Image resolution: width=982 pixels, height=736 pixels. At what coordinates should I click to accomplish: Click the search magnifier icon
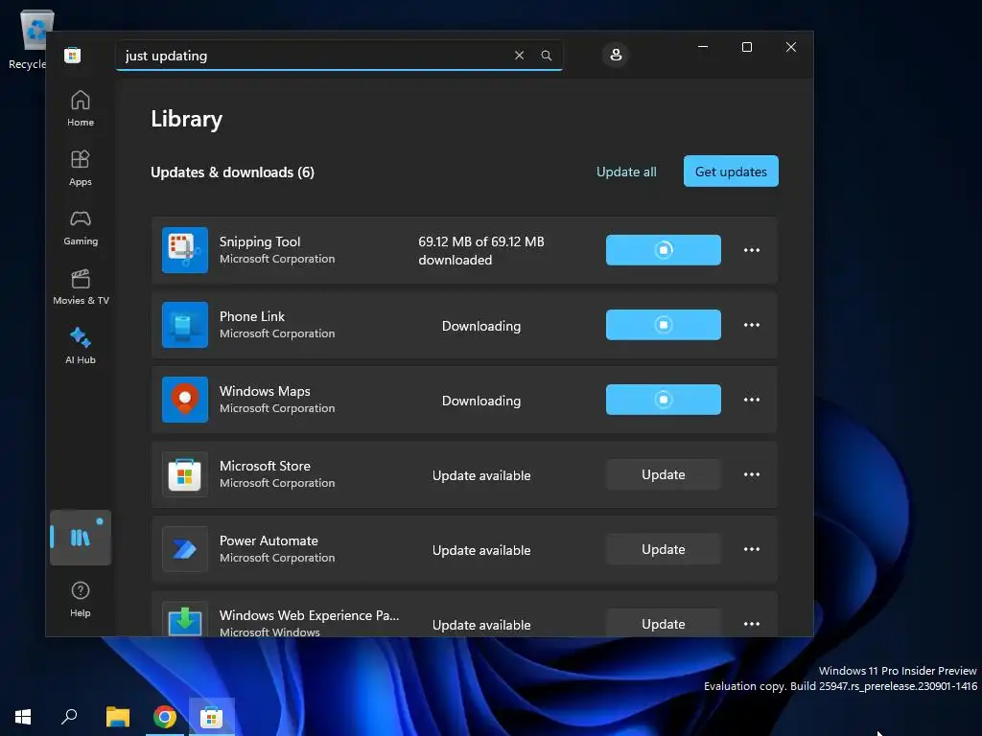(546, 55)
